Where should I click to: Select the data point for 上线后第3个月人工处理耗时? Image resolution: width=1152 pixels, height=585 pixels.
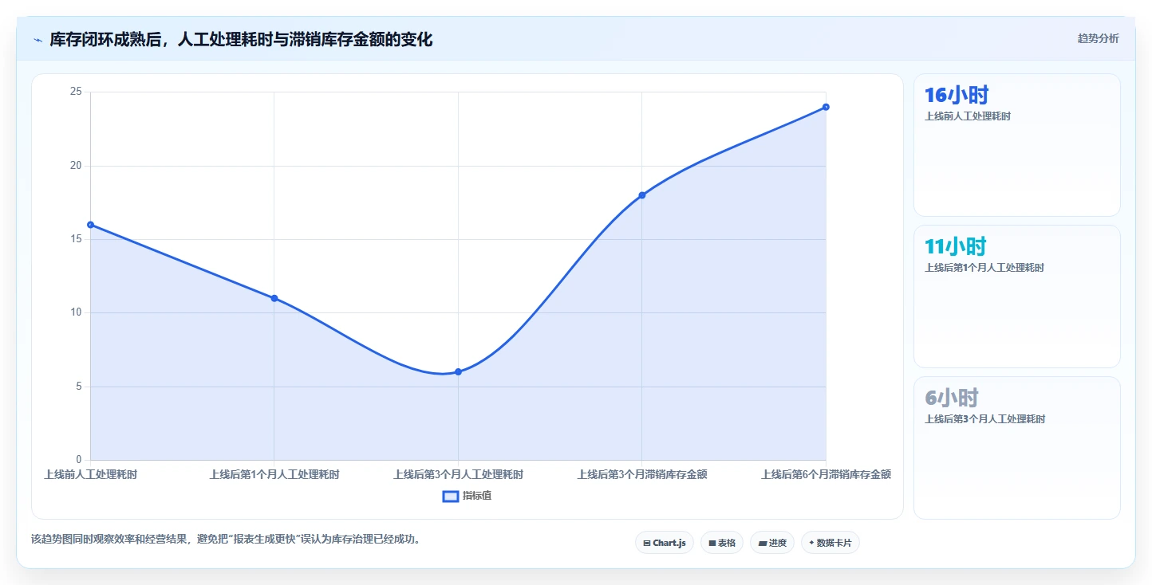coord(458,372)
